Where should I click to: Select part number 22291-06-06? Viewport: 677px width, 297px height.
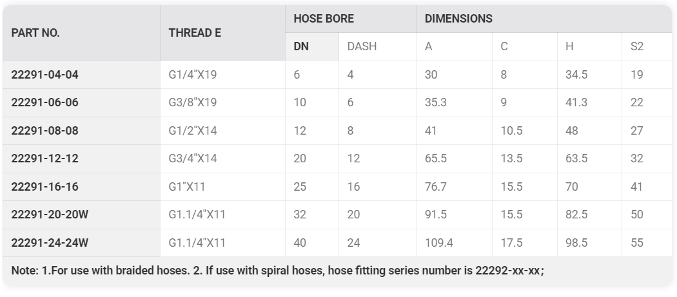(44, 102)
